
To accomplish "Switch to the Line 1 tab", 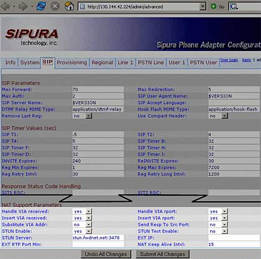I will tap(126, 63).
